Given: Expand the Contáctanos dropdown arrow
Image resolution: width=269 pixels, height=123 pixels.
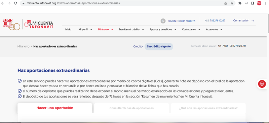Looking at the screenshot, I should (x=199, y=29).
